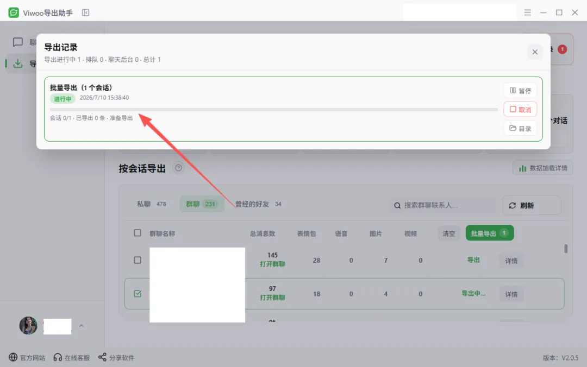Open 数据加载详情 button

543,168
